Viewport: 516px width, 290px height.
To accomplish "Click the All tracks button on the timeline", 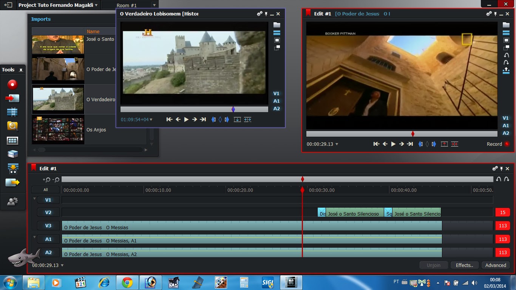I will click(x=45, y=190).
